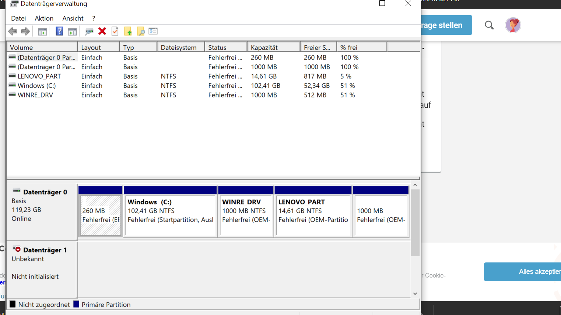This screenshot has height=315, width=561.
Task: Click the red X delete icon
Action: click(102, 31)
